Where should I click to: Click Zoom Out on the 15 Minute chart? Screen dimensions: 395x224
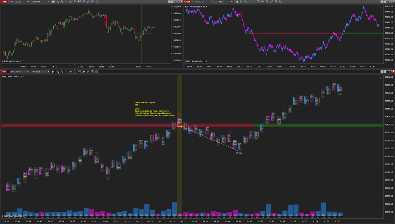pyautogui.click(x=66, y=2)
